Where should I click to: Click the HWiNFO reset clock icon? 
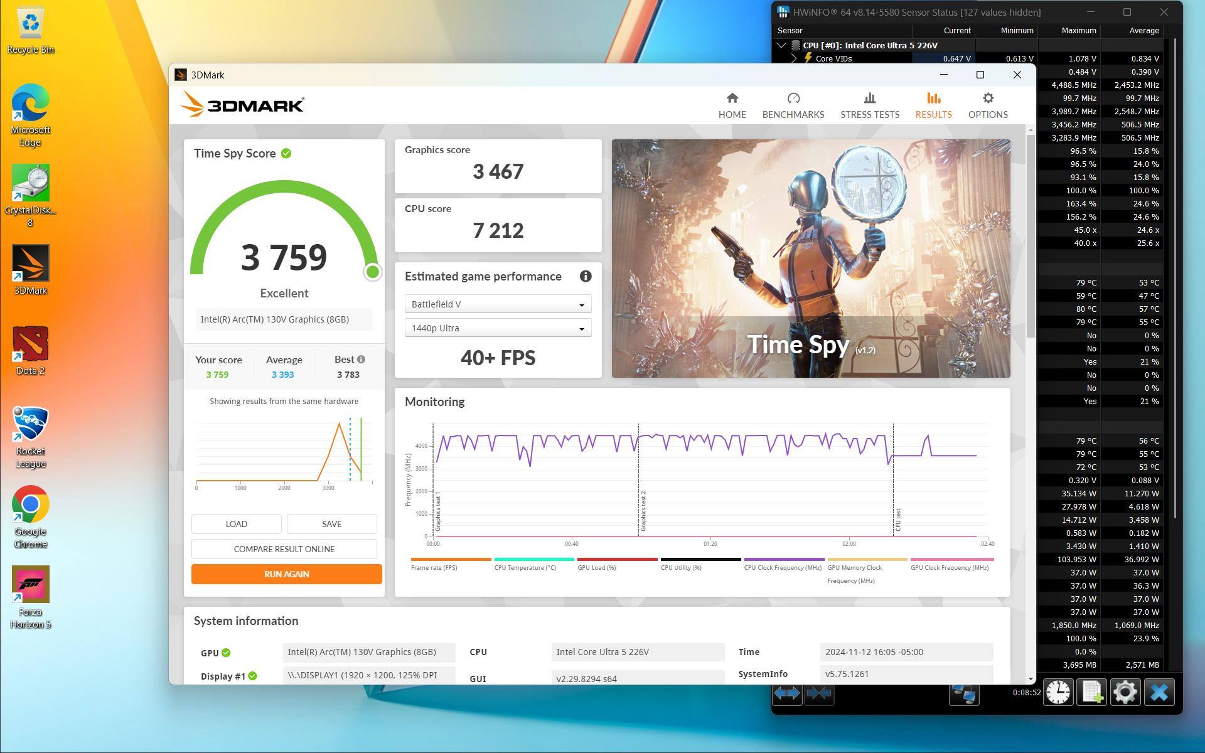pyautogui.click(x=1058, y=693)
